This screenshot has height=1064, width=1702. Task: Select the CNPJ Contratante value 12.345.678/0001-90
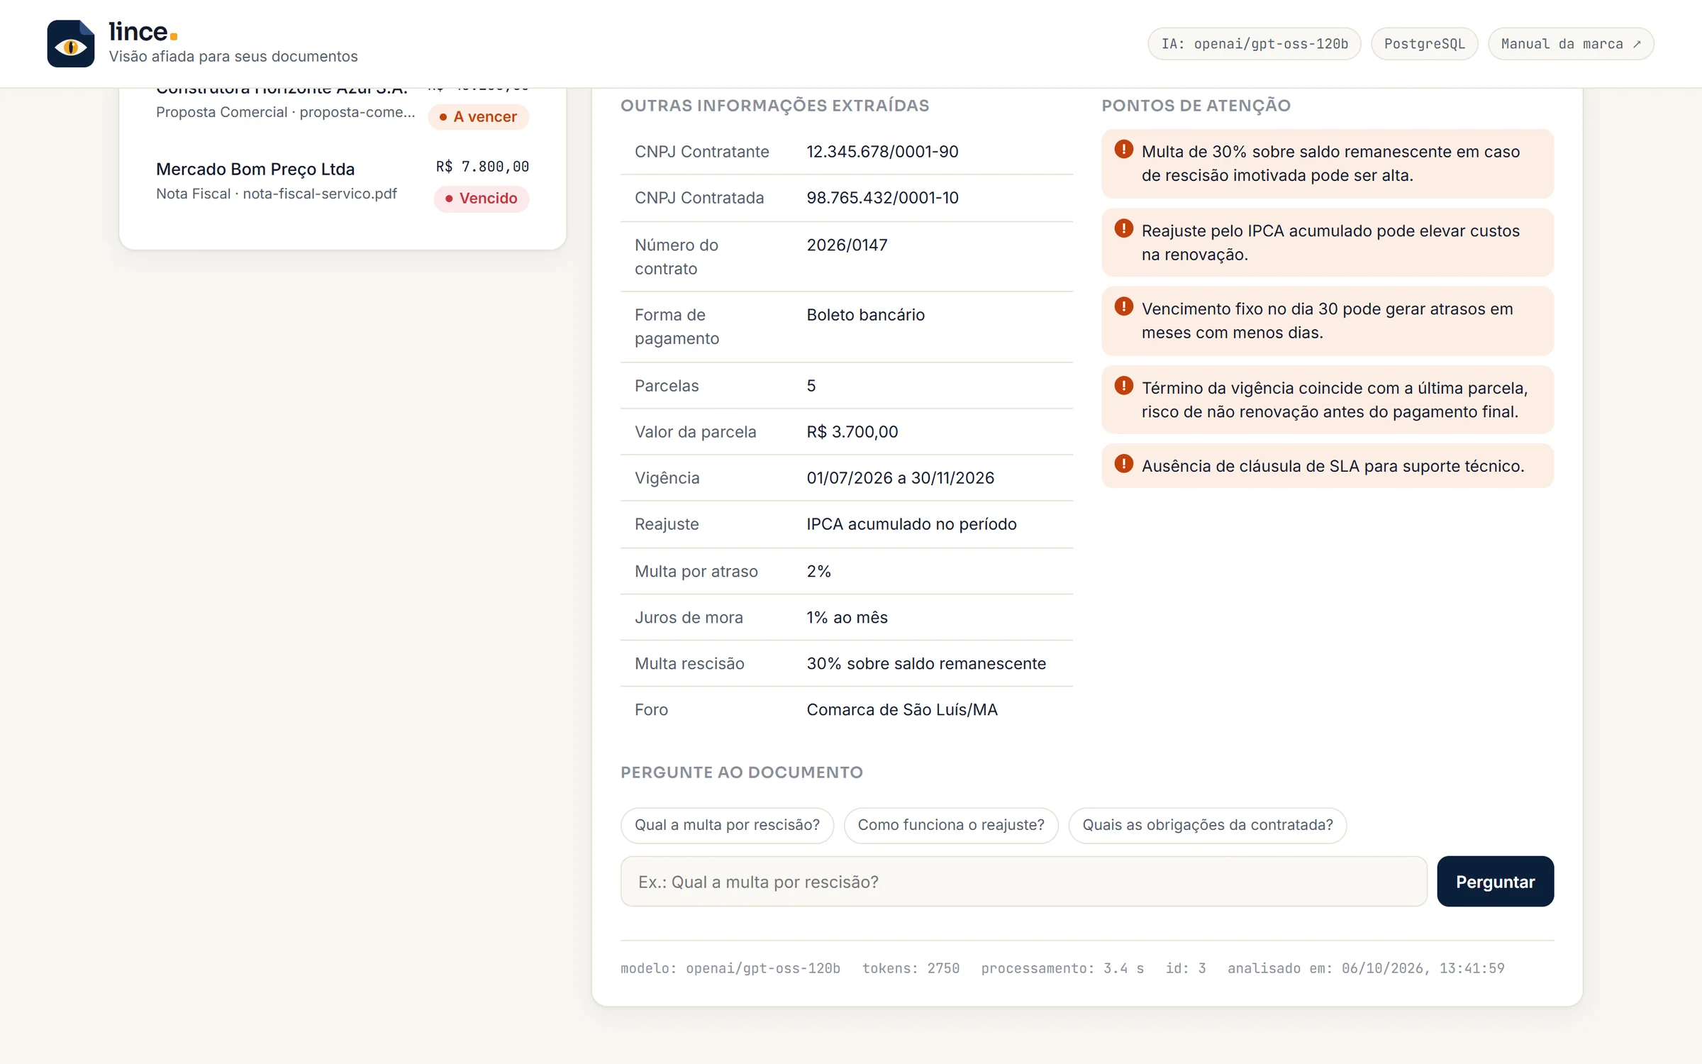click(882, 152)
